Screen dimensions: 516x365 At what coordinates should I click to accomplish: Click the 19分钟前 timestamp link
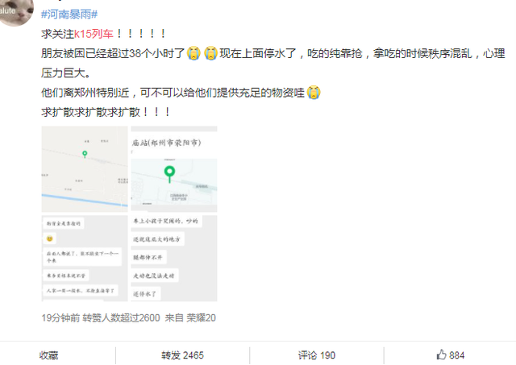point(60,317)
